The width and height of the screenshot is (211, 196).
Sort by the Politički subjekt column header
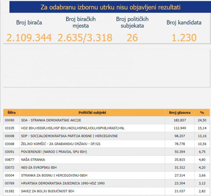(92, 113)
